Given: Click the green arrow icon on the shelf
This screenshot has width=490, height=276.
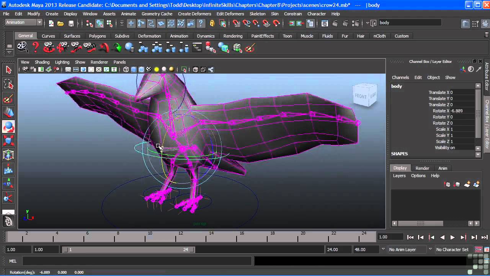Looking at the screenshot, I should 117,48.
